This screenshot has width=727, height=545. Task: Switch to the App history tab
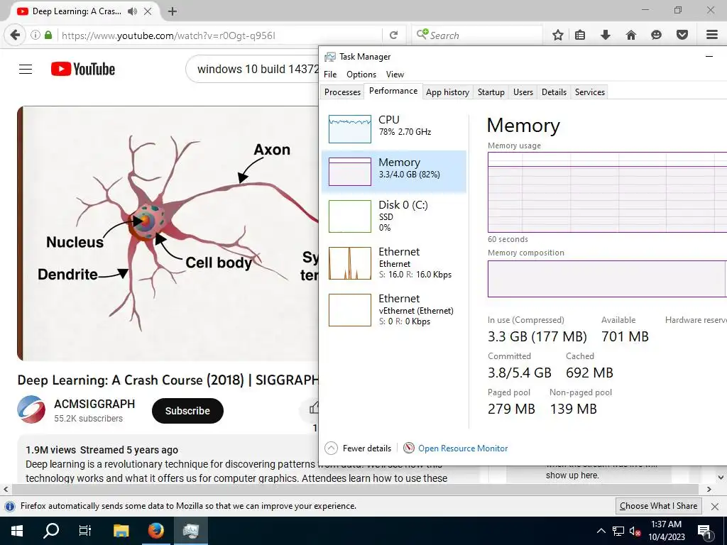click(x=447, y=92)
